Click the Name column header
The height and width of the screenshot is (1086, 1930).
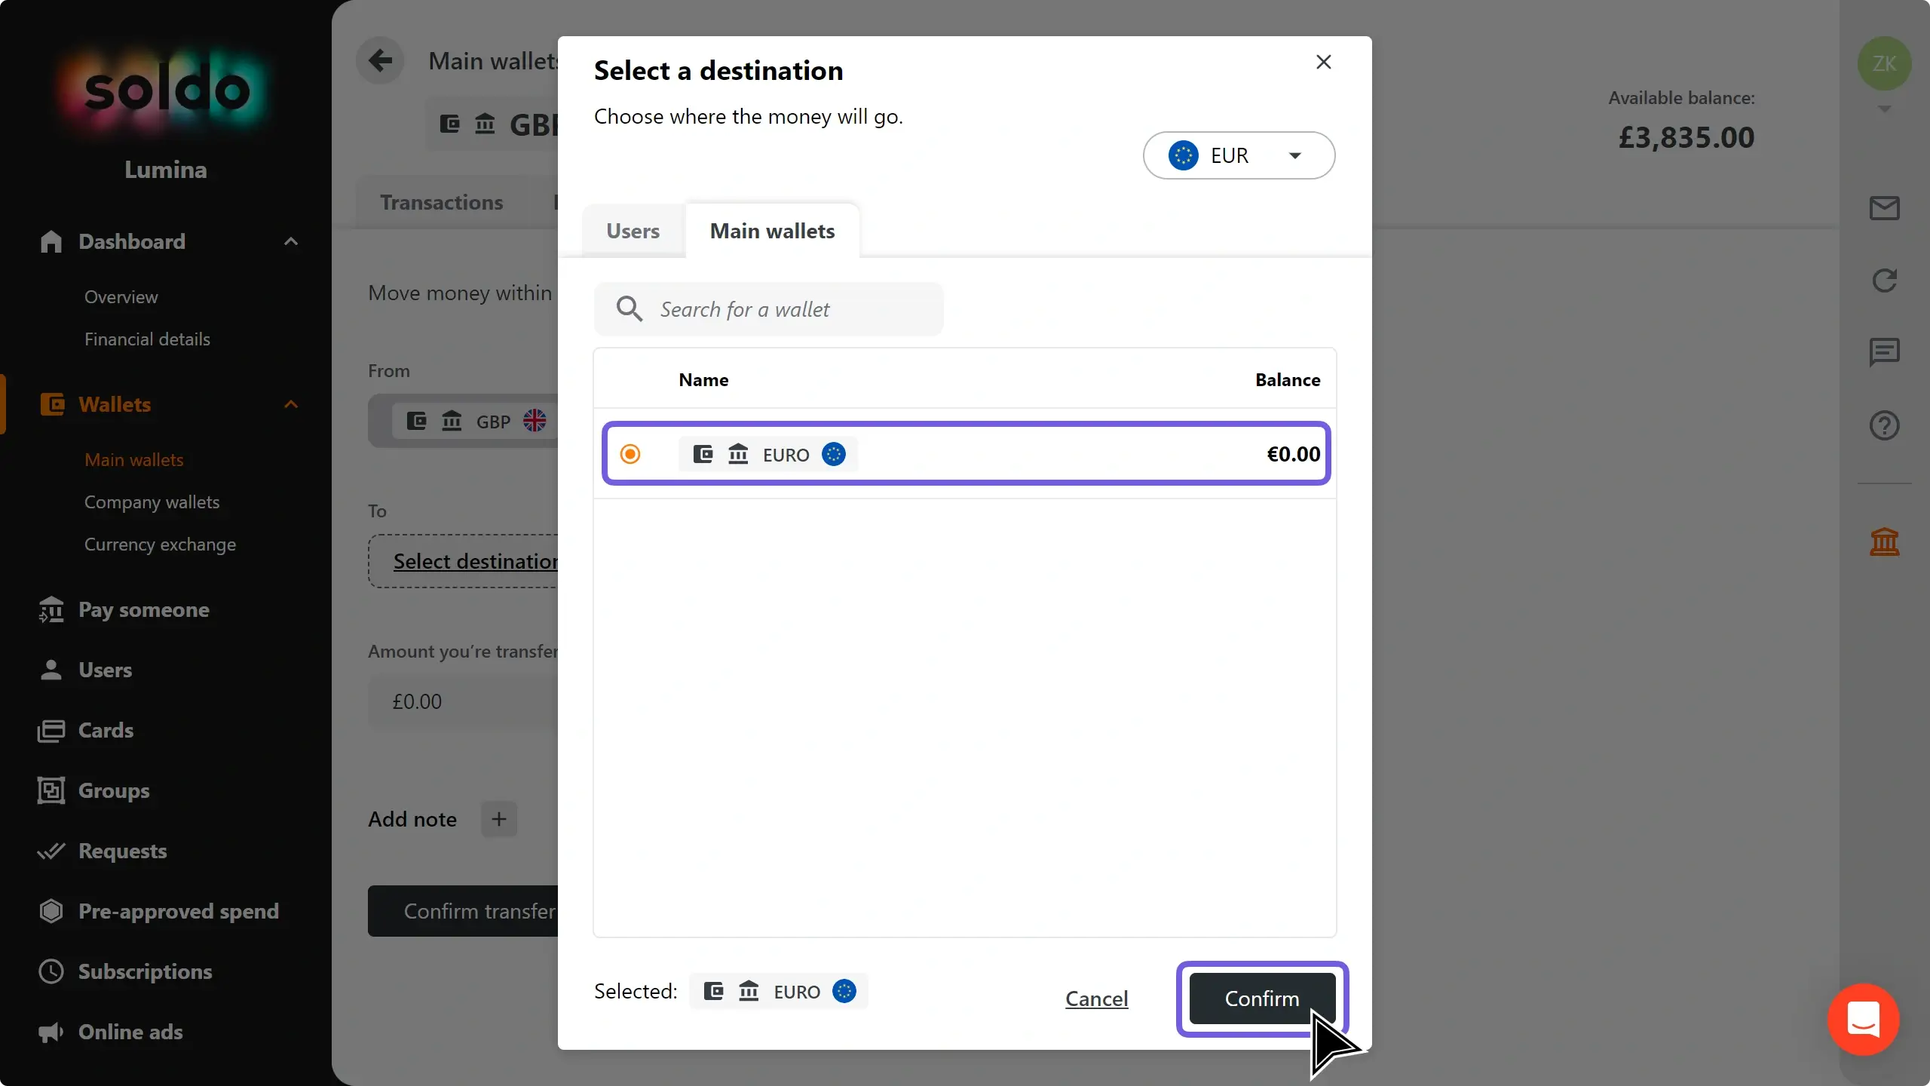point(703,379)
